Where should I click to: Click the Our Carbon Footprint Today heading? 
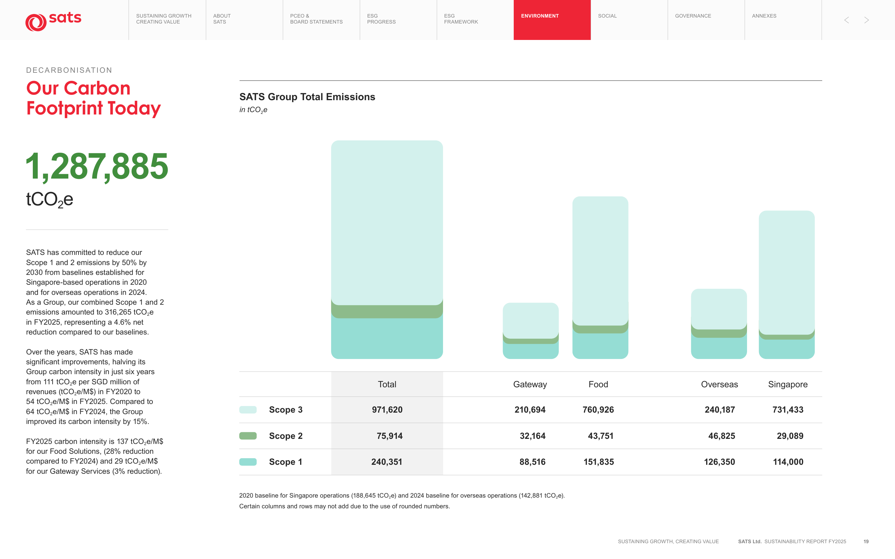[x=93, y=98]
